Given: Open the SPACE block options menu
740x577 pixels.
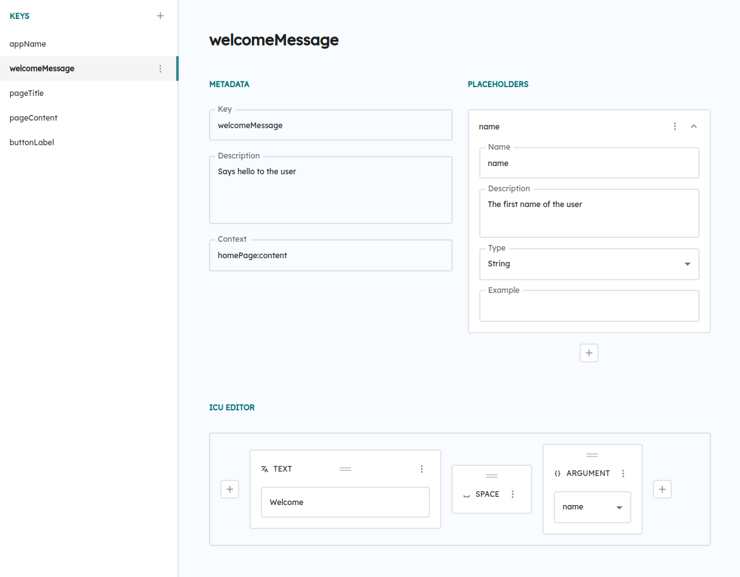Looking at the screenshot, I should pyautogui.click(x=513, y=494).
